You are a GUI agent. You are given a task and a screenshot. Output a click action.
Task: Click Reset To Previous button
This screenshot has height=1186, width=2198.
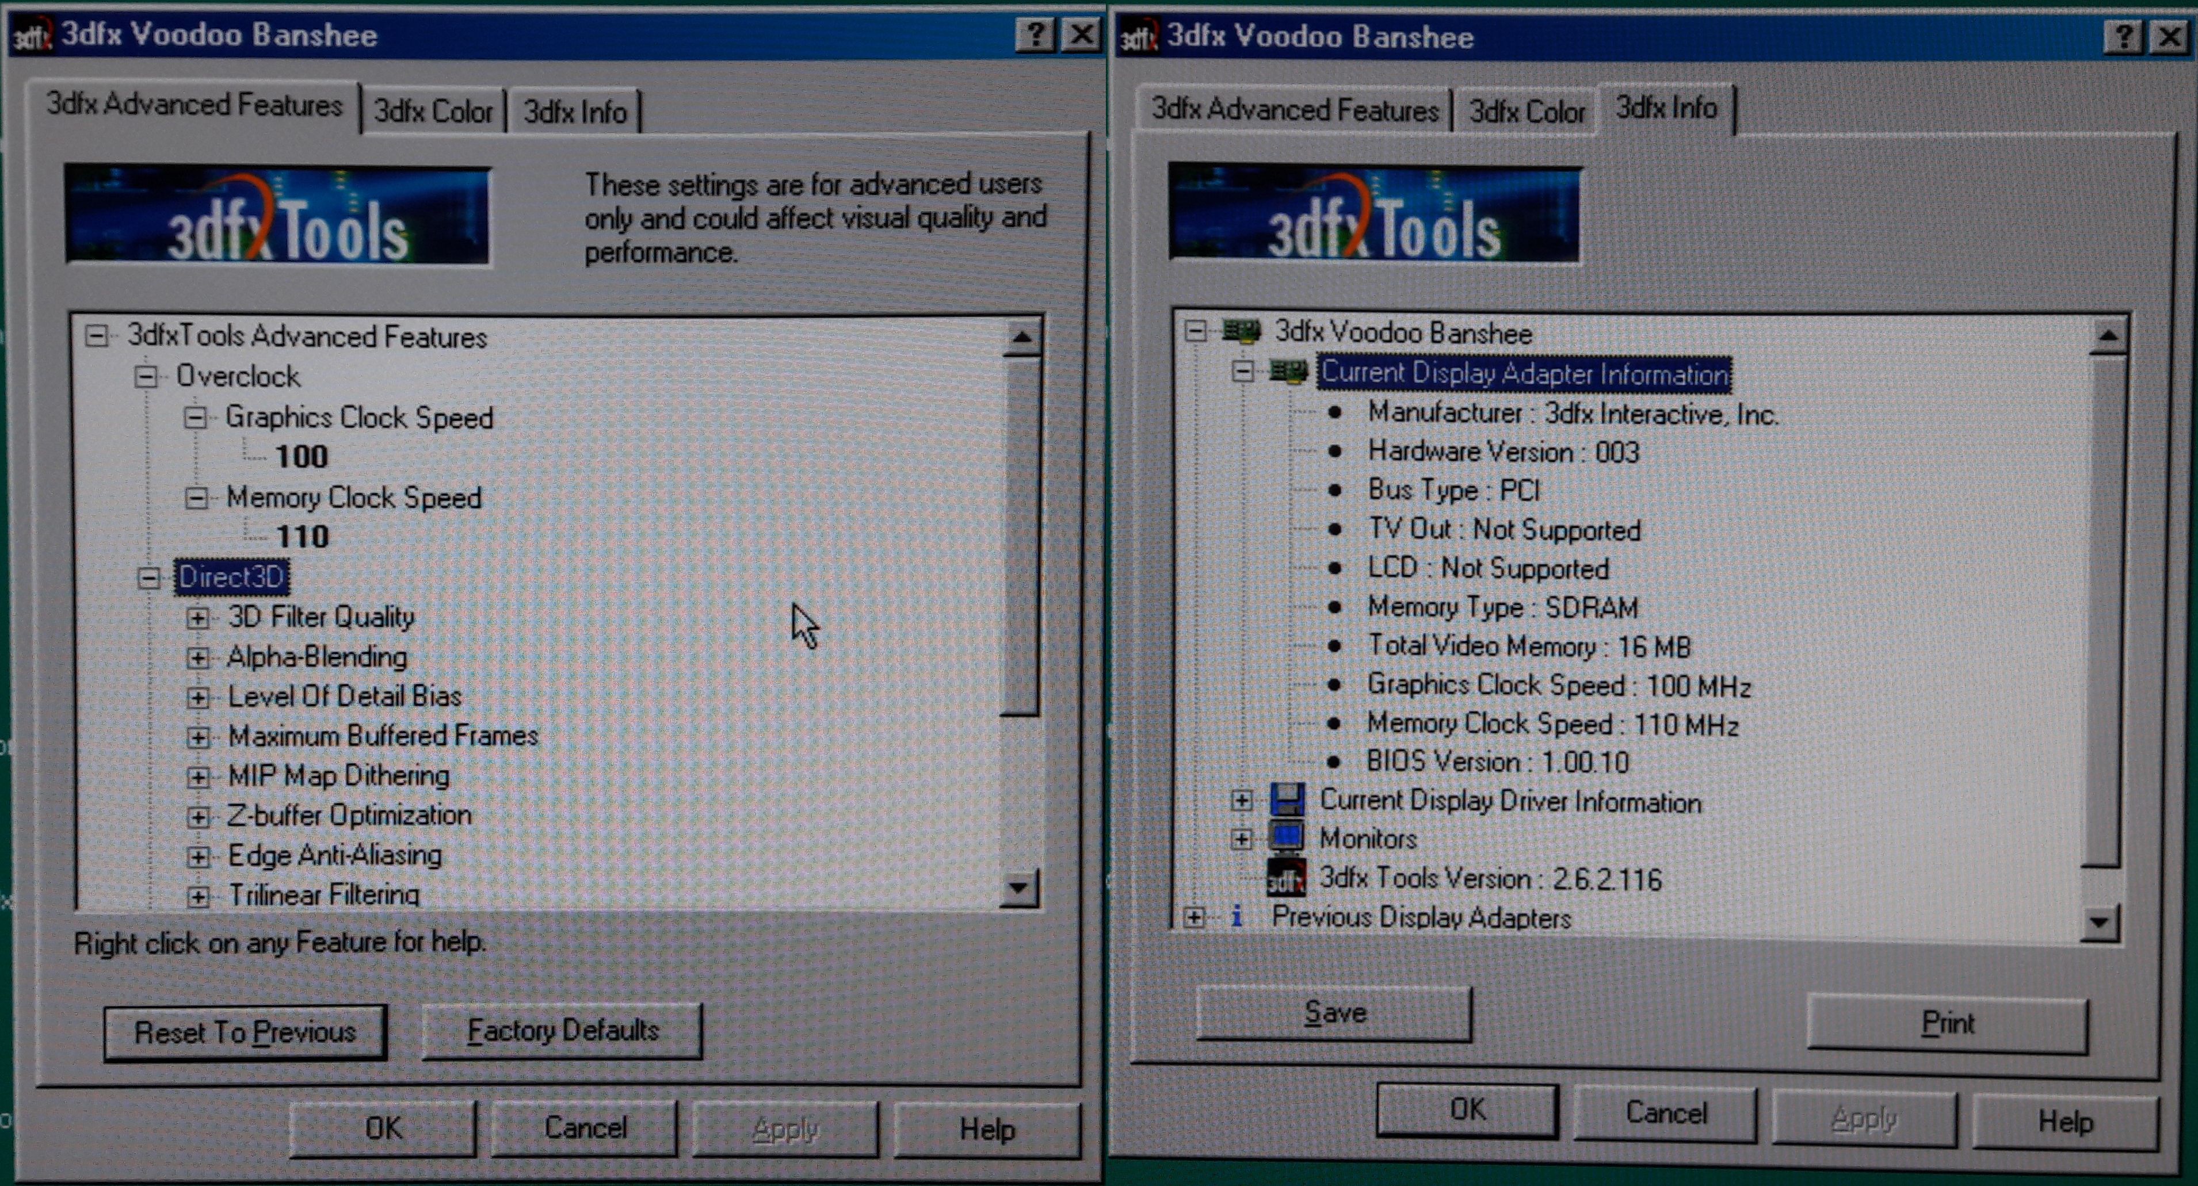(x=245, y=1032)
